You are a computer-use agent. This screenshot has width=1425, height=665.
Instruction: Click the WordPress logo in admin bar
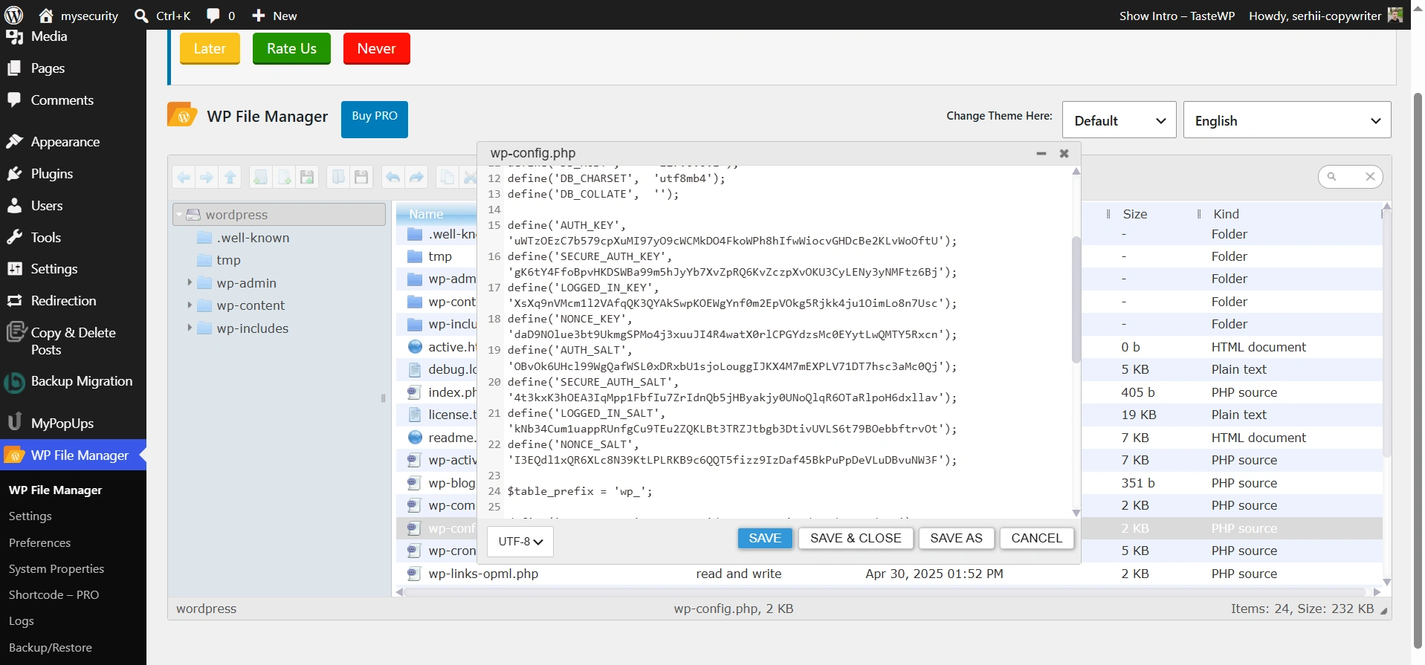(x=14, y=15)
